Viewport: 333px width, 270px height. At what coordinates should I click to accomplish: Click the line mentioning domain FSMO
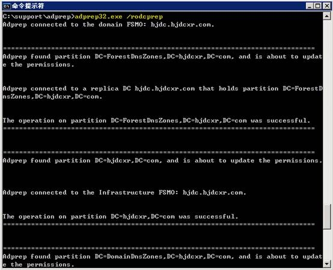point(108,25)
